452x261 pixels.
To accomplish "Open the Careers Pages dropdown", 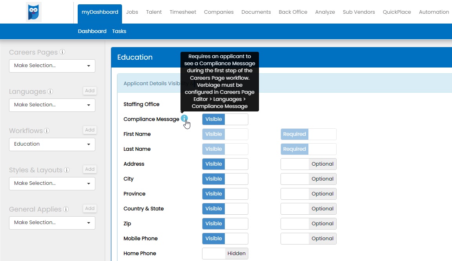I will pyautogui.click(x=52, y=66).
